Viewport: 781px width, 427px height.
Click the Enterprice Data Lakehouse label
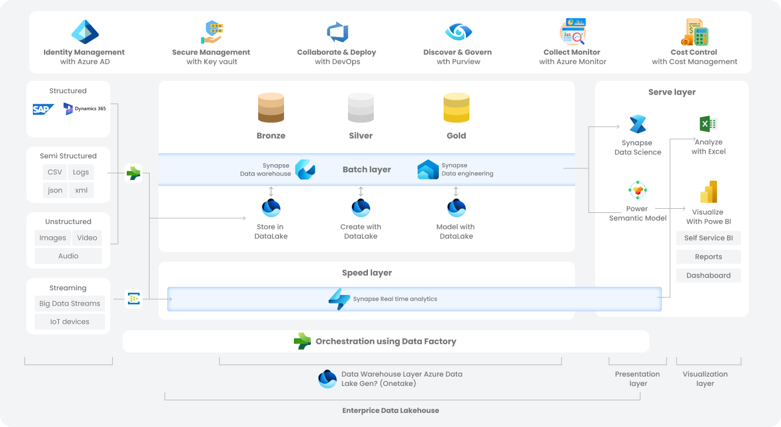tap(391, 411)
